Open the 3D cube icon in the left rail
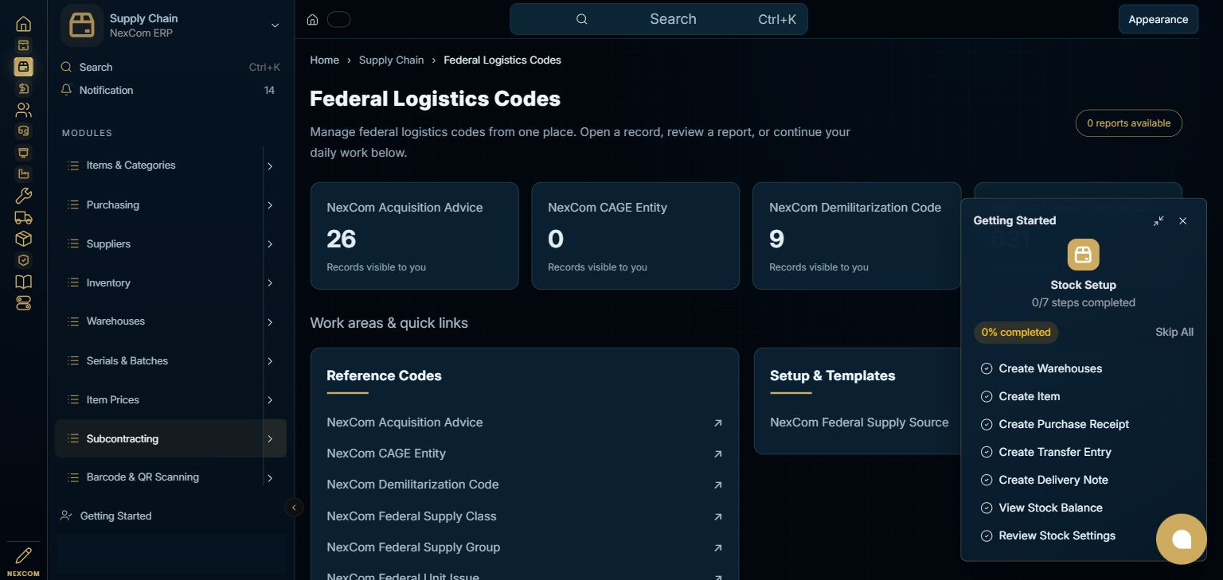1223x580 pixels. 24,239
